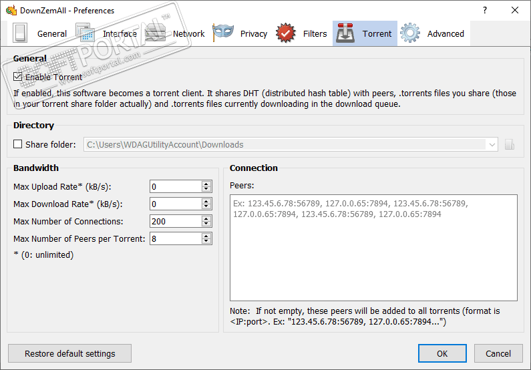
Task: Click the Max Upload Rate input field
Action: (176, 186)
